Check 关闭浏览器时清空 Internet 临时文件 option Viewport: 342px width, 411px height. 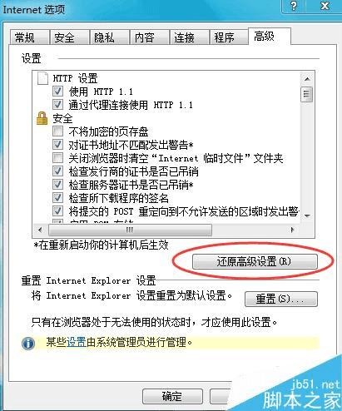57,158
